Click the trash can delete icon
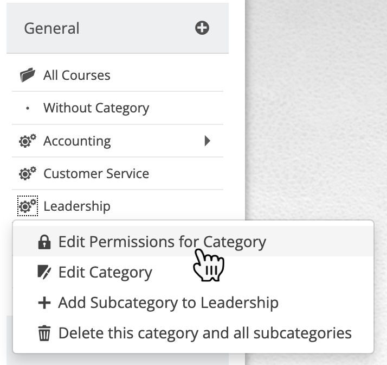387x365 pixels. (x=44, y=333)
